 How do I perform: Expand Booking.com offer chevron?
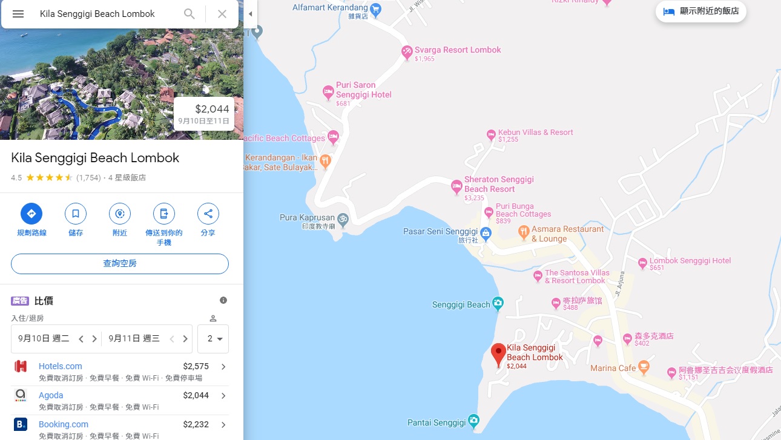coord(223,425)
